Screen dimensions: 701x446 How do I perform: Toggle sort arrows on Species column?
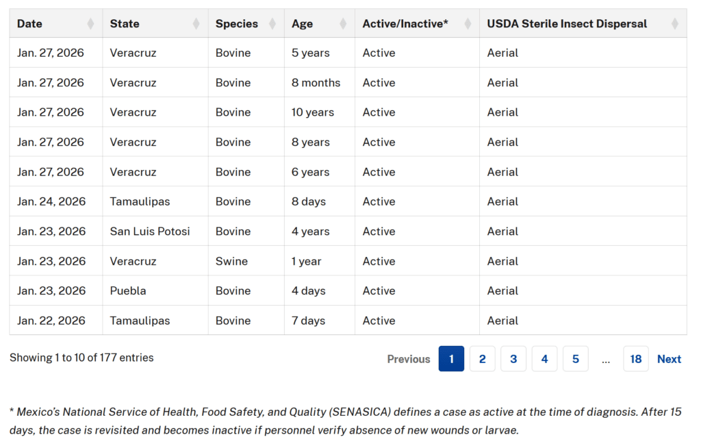click(272, 24)
